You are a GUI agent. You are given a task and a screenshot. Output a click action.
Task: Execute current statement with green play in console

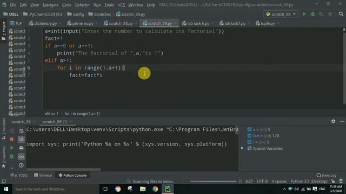pyautogui.click(x=12, y=148)
